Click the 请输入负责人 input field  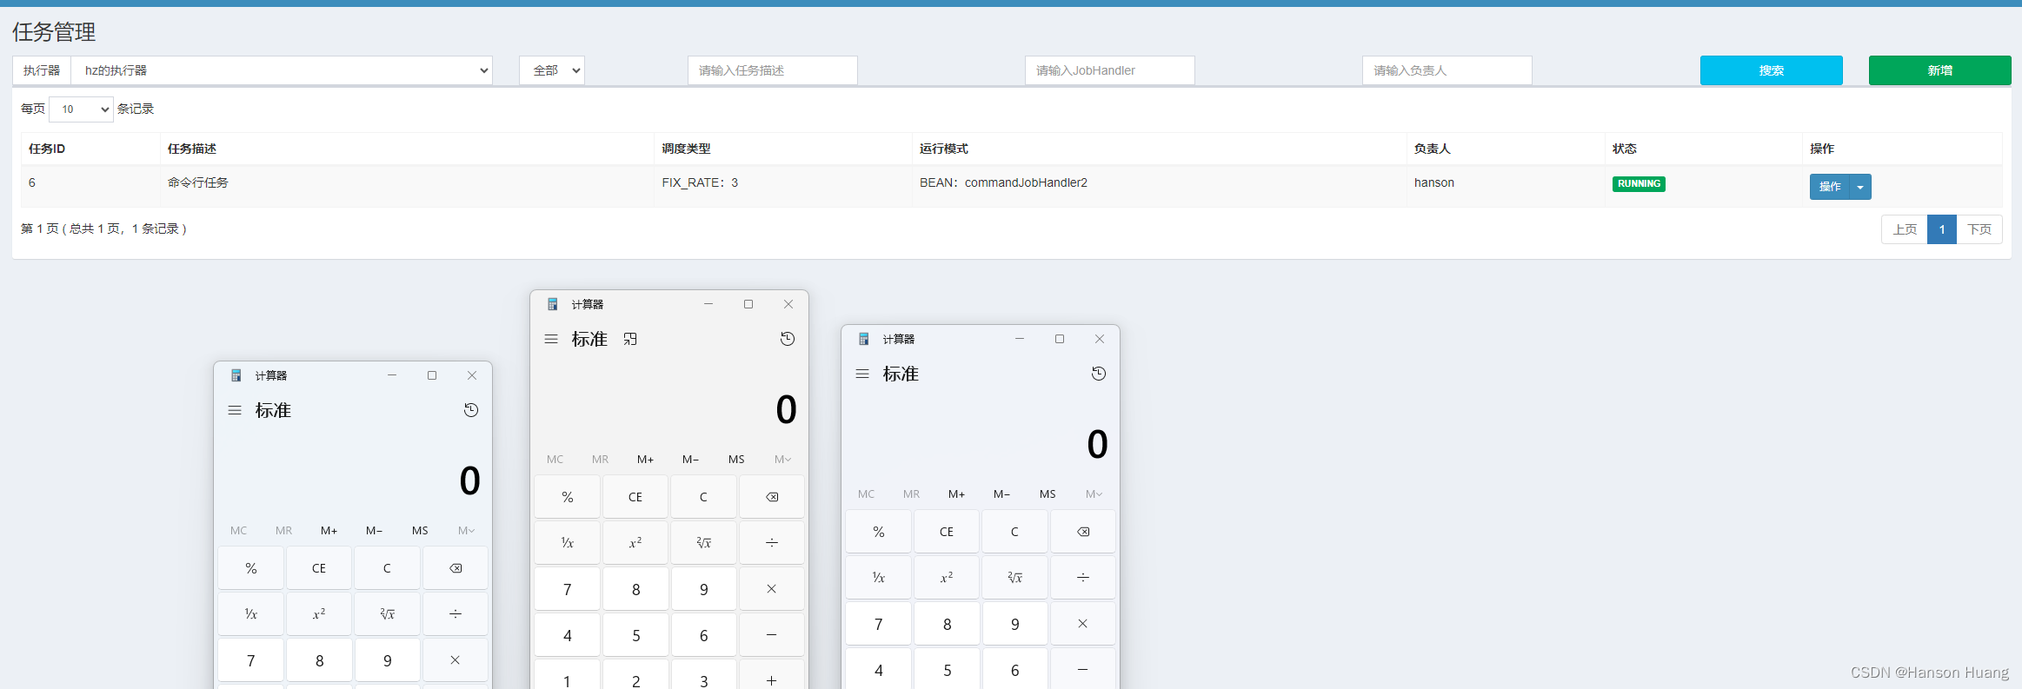(x=1447, y=70)
